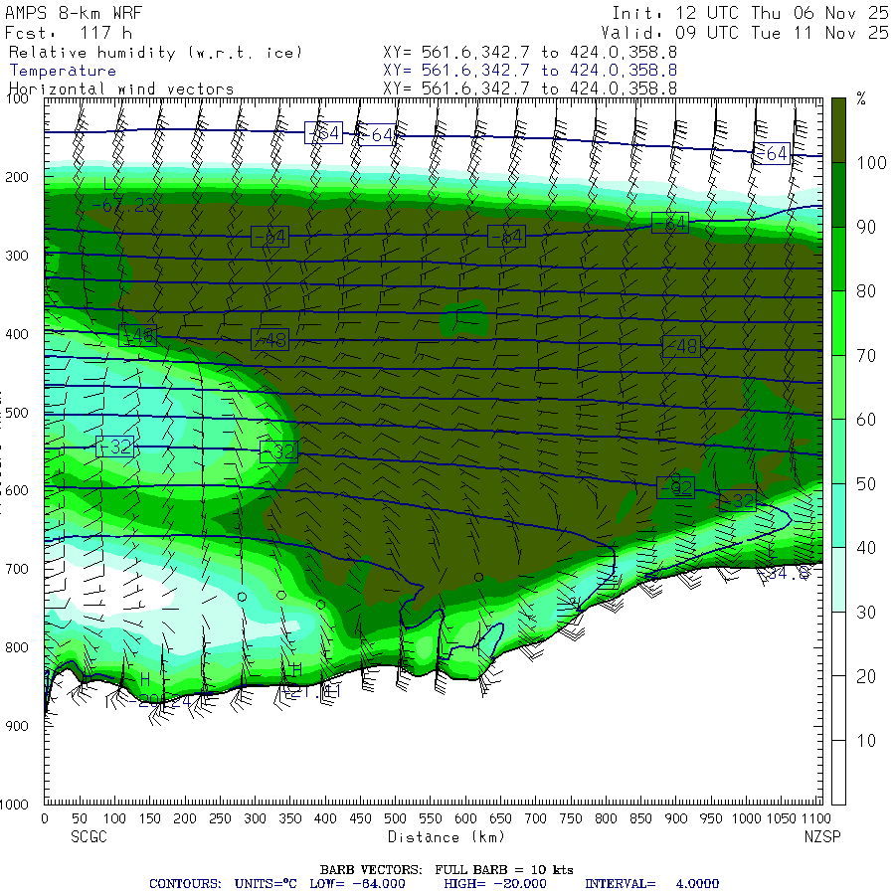
Task: Click the 'Fcst: 117 h' forecast hour text
Action: (69, 33)
